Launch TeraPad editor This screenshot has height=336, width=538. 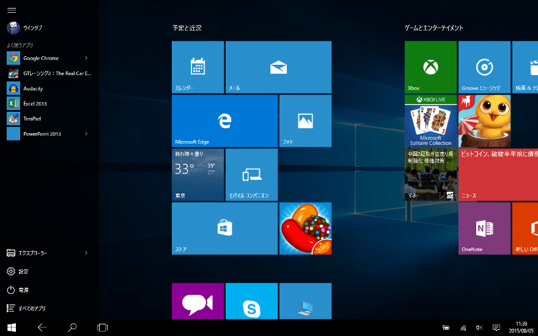pyautogui.click(x=49, y=119)
